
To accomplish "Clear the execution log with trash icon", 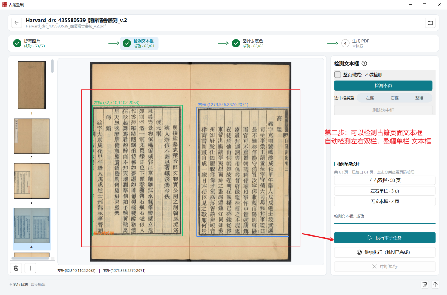I will point(425,285).
